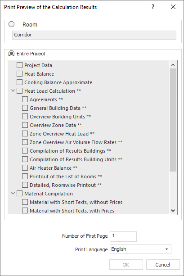Click the Corridor room name field
184x276 pixels.
[x=94, y=35]
